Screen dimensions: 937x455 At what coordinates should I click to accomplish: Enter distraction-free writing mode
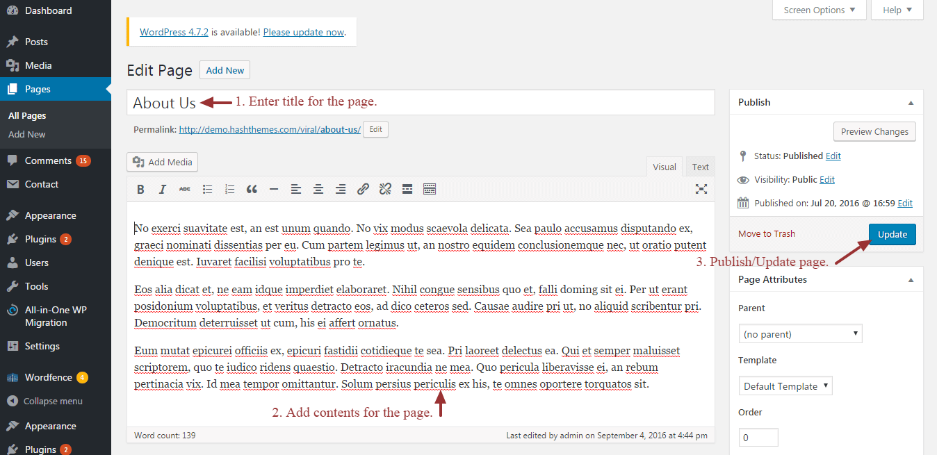click(x=701, y=188)
